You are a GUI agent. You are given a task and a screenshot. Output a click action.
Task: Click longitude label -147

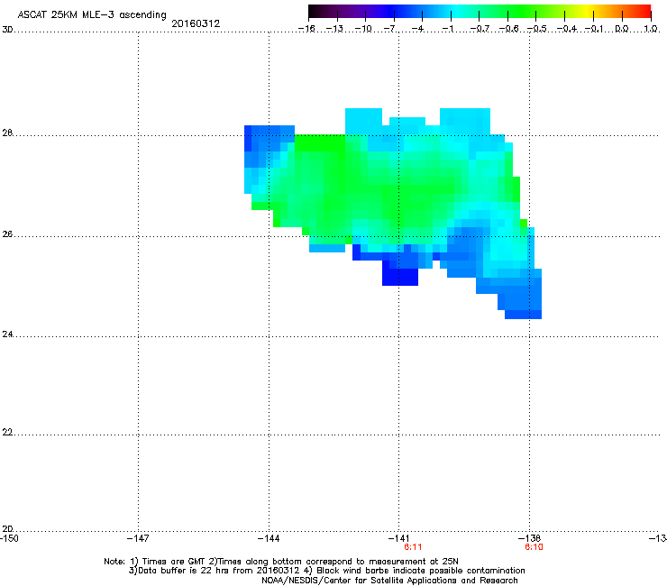tap(138, 538)
